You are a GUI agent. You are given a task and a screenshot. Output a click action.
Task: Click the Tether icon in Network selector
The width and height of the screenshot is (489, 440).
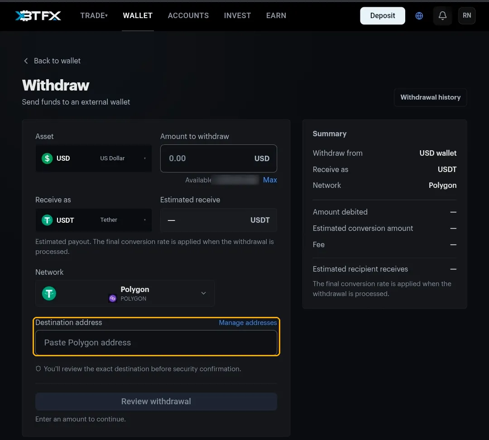point(49,293)
